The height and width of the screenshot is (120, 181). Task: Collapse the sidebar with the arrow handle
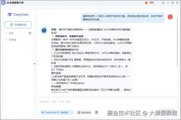pos(34,64)
